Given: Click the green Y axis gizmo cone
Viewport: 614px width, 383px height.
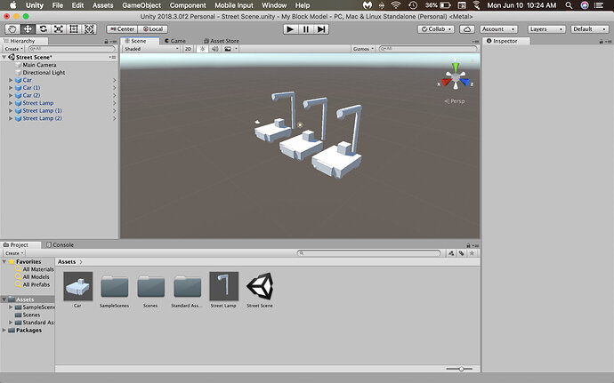Looking at the screenshot, I should click(x=456, y=67).
